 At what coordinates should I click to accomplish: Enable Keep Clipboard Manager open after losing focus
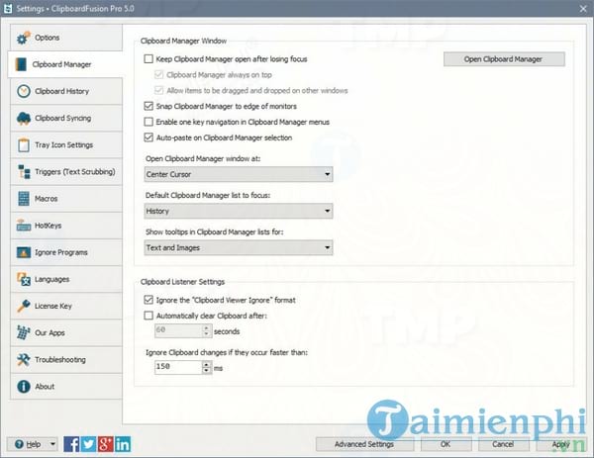pyautogui.click(x=148, y=60)
